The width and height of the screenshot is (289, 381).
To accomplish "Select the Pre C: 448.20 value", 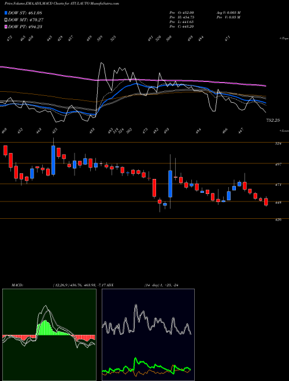I will tap(181, 27).
